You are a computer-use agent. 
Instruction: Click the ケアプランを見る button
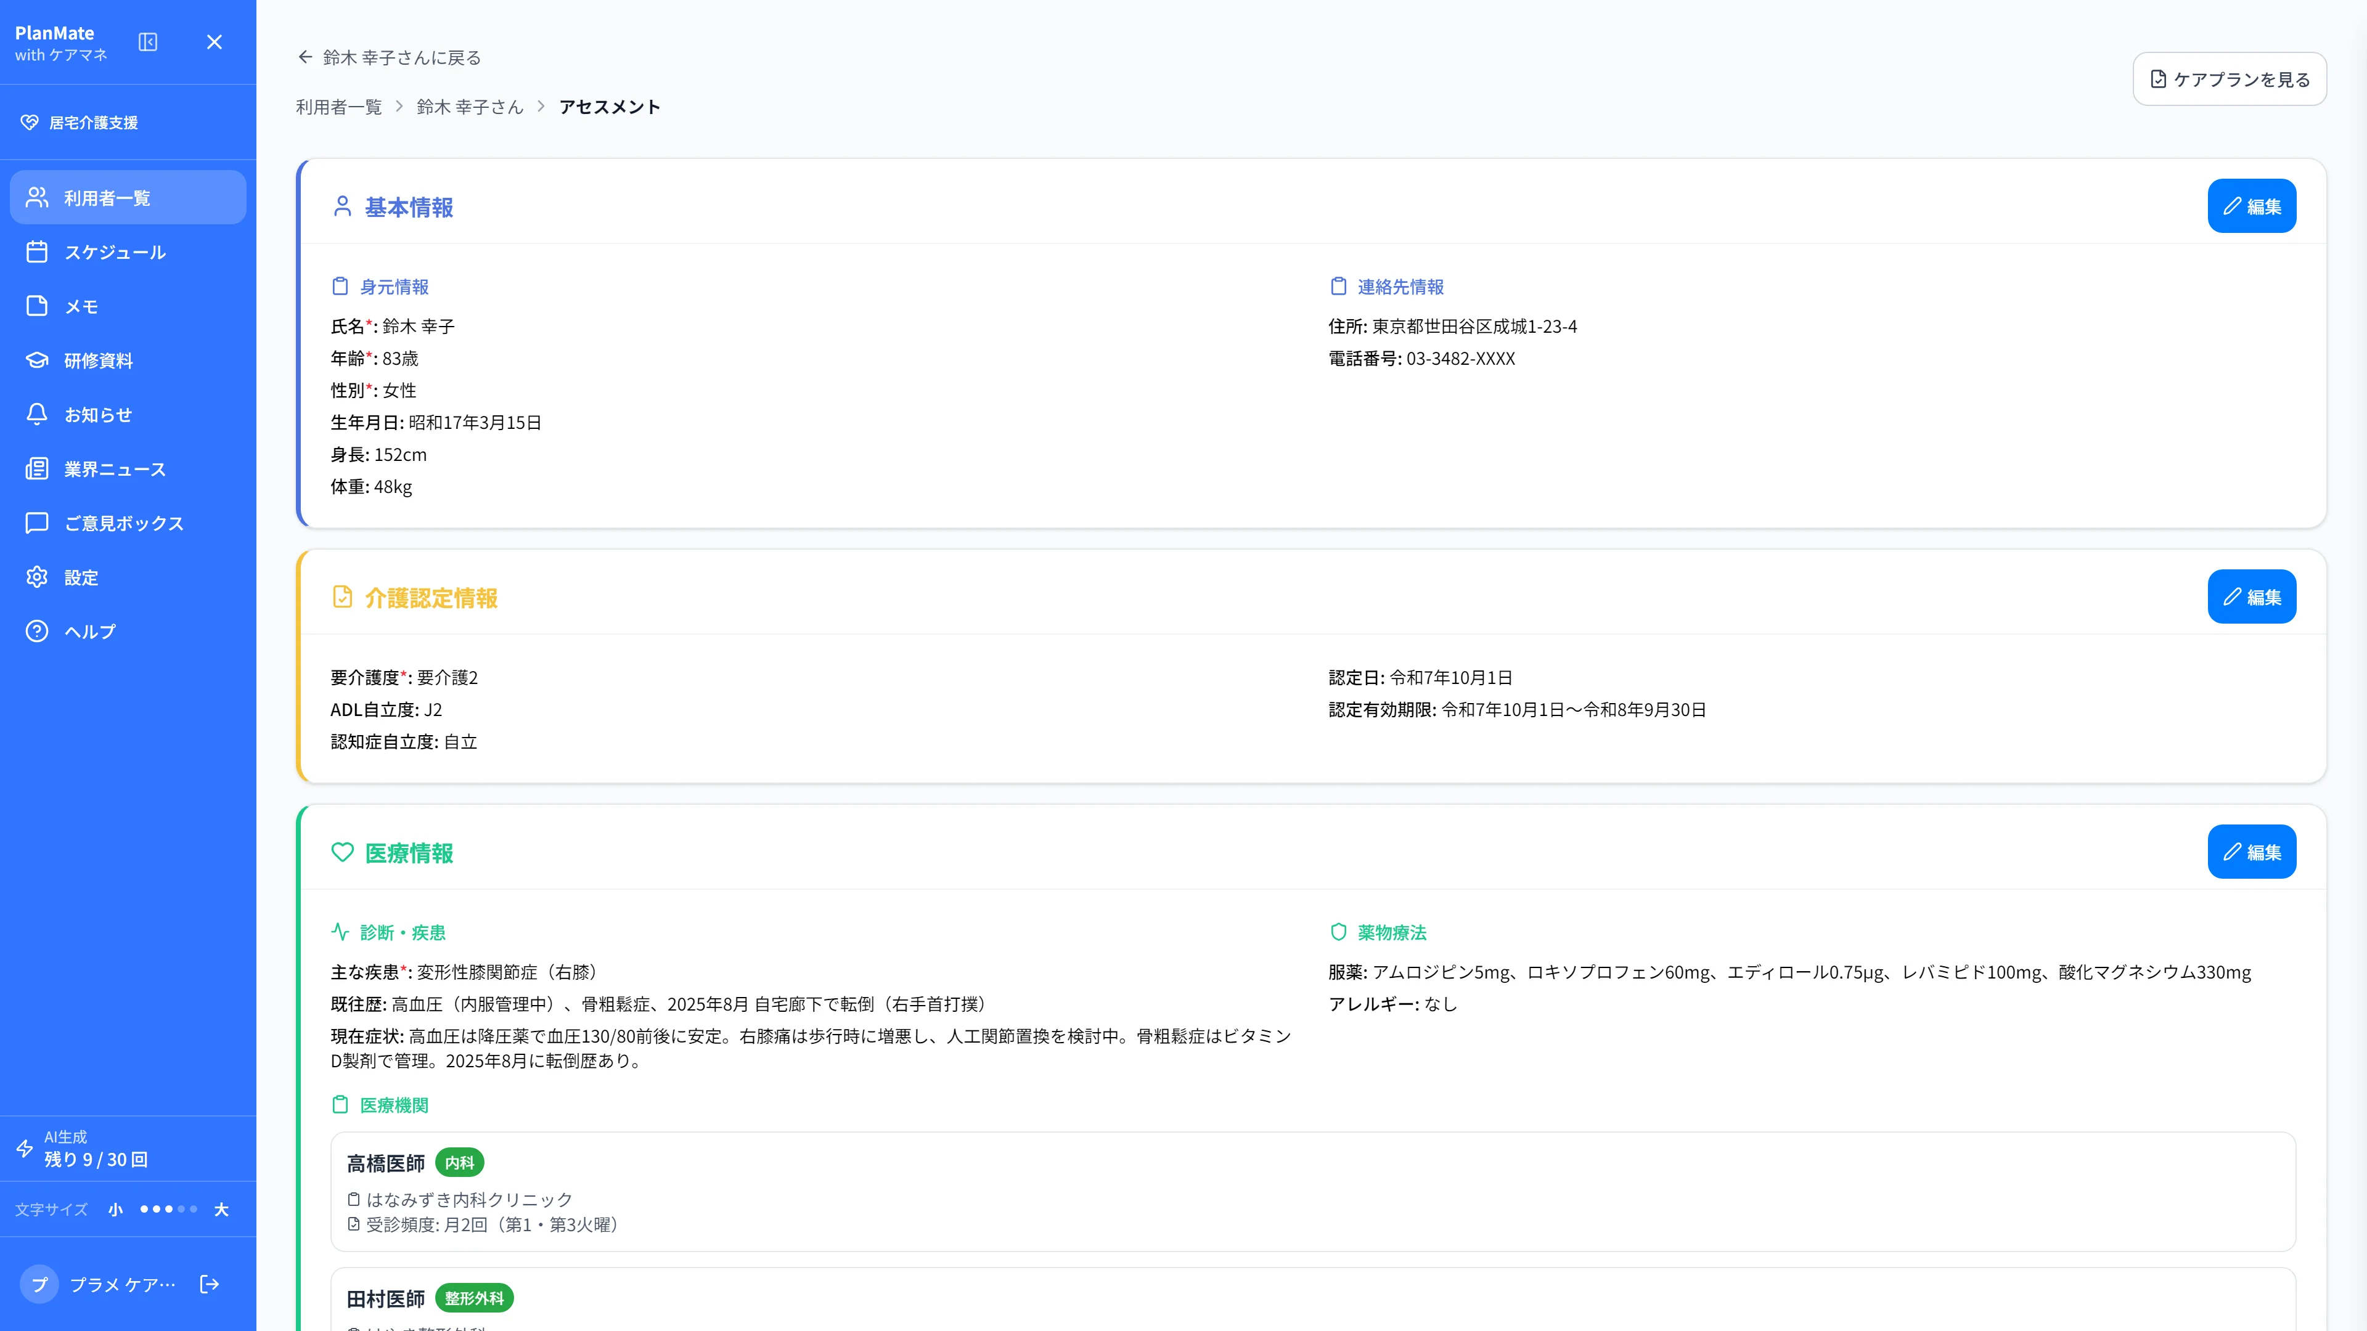(x=2229, y=79)
